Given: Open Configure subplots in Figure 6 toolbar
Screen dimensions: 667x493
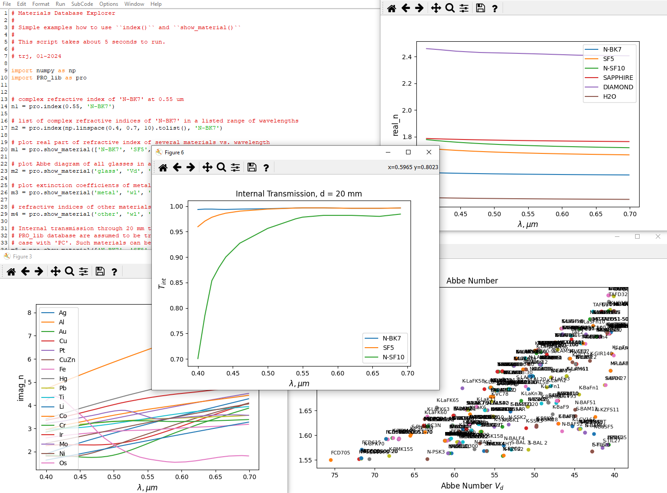Looking at the screenshot, I should click(x=235, y=167).
